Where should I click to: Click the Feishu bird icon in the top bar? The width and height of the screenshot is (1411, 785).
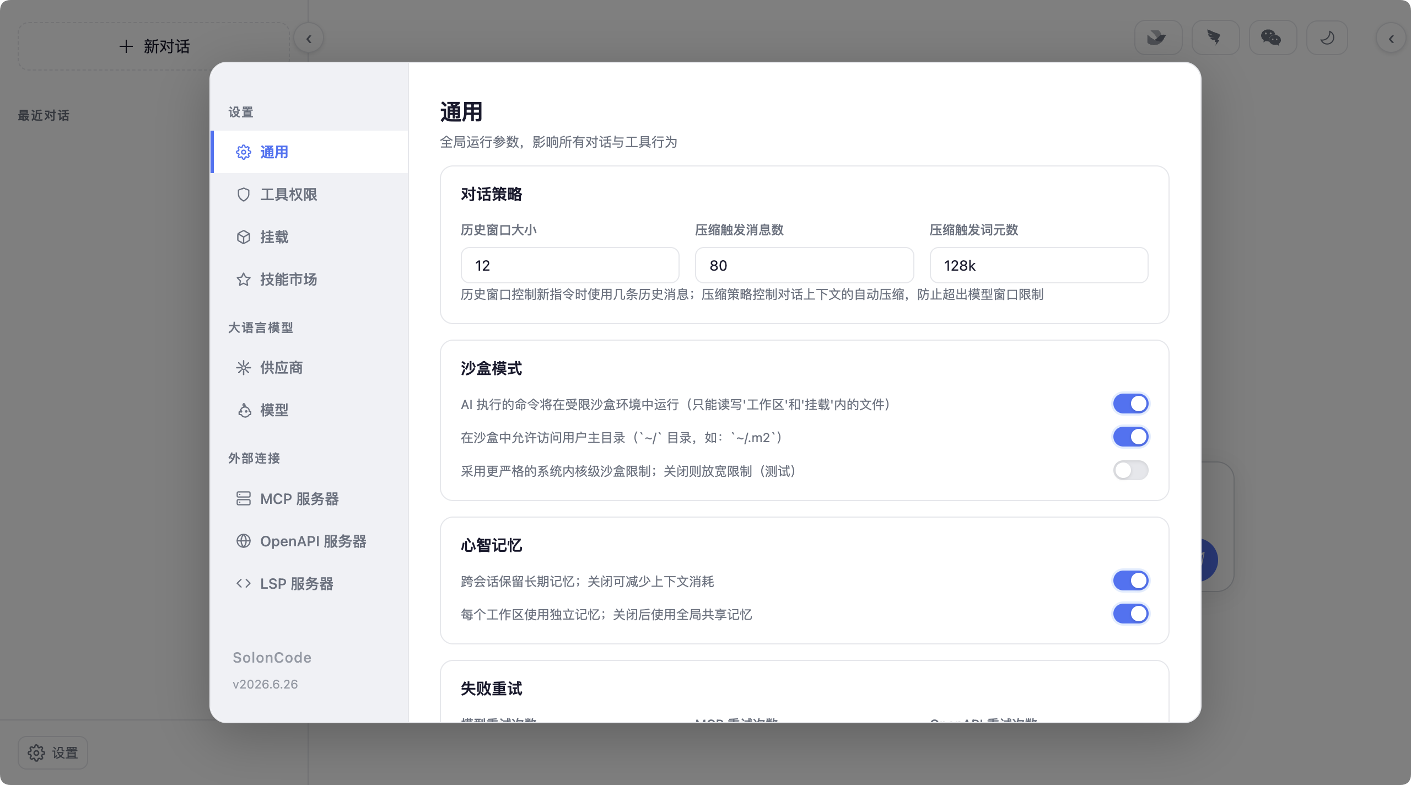click(1157, 38)
